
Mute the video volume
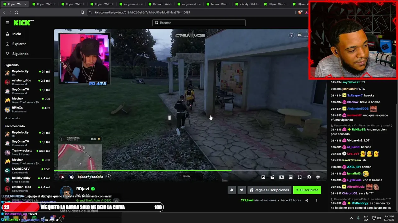click(x=72, y=177)
